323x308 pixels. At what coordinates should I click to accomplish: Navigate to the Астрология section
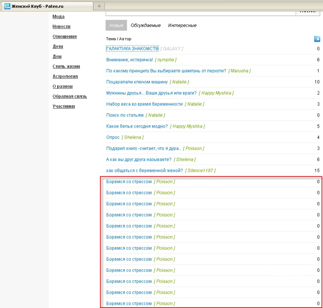click(65, 76)
